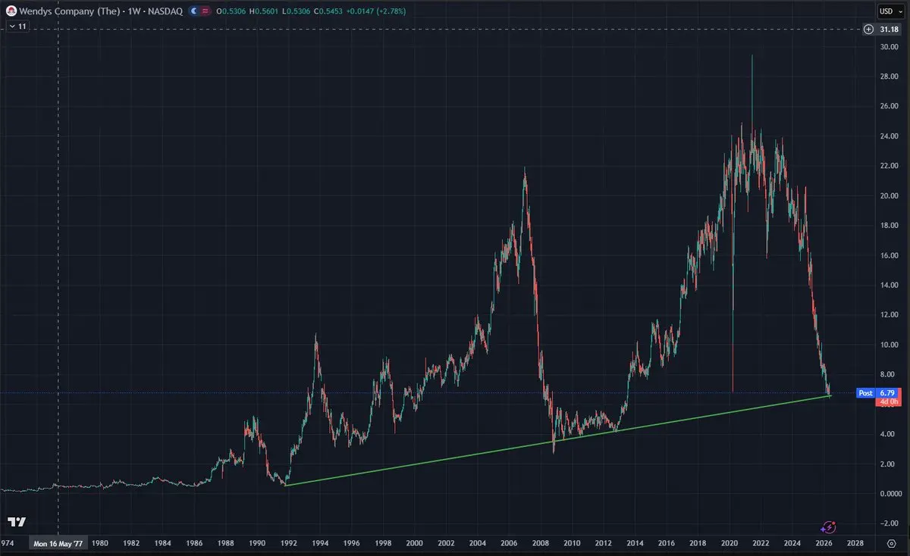Click the Post 6.79 price label

click(877, 393)
